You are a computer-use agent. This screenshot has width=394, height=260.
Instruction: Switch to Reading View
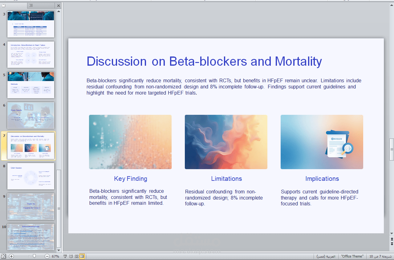tap(71, 256)
